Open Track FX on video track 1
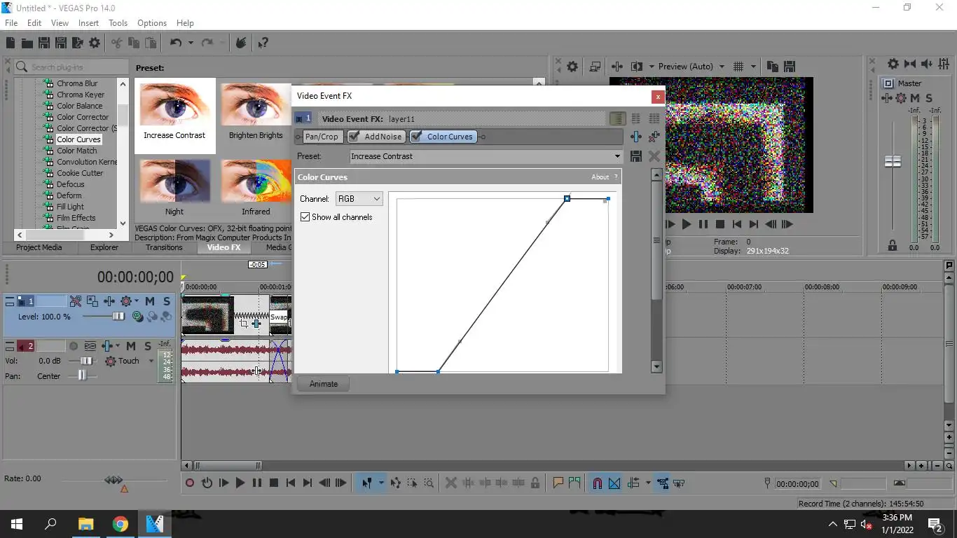 pyautogui.click(x=109, y=301)
